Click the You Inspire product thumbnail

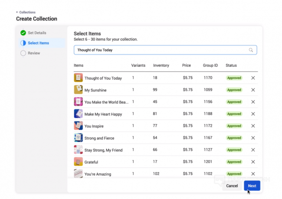pos(78,126)
